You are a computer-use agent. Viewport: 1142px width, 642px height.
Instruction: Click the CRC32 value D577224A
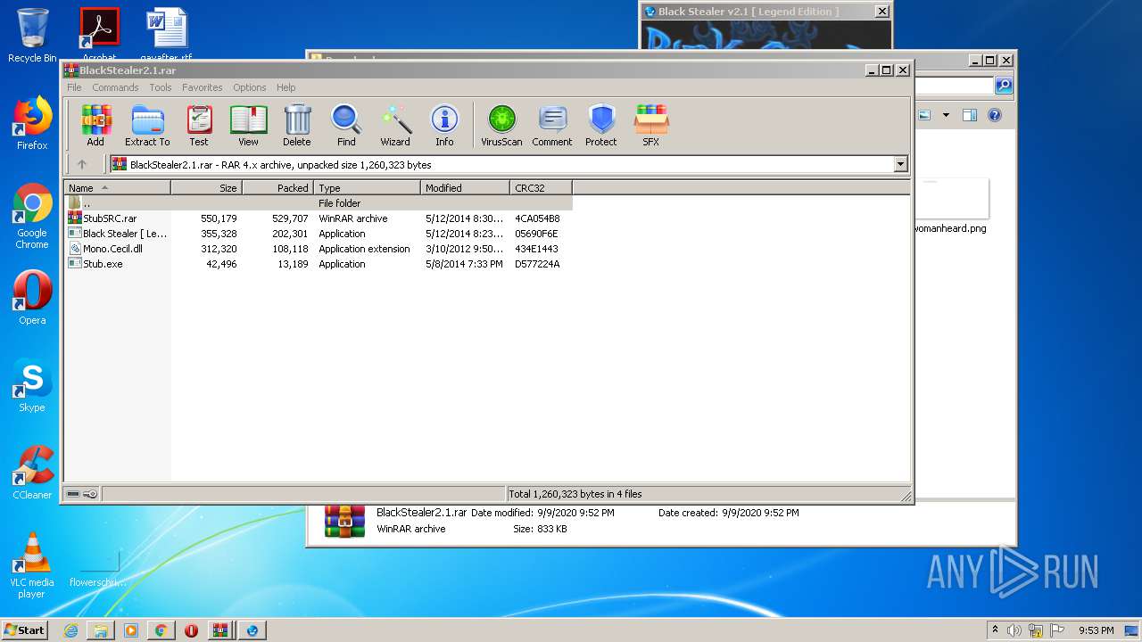point(537,264)
